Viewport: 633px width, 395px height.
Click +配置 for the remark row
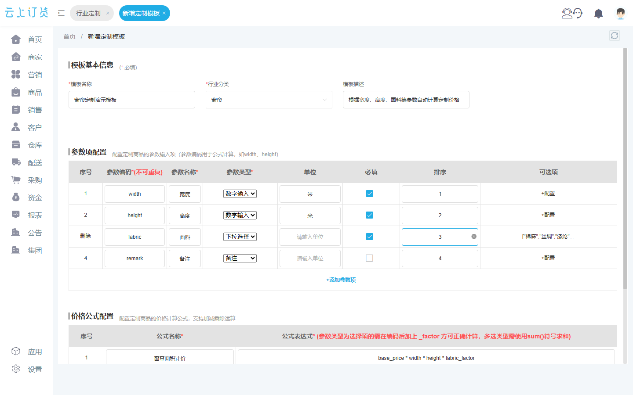pos(548,258)
